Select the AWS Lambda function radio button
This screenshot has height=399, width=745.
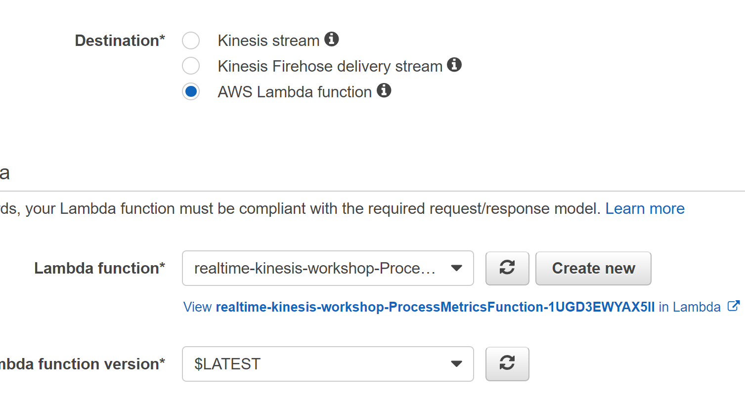tap(191, 92)
